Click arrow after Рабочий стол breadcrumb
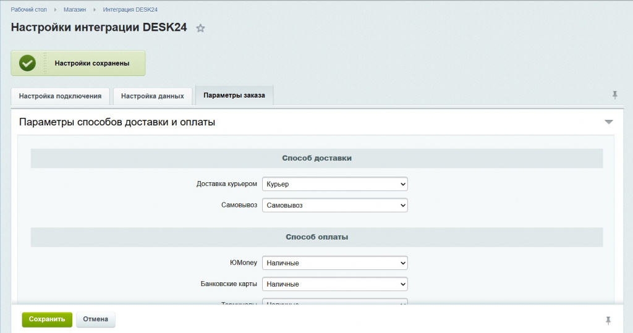 coord(55,10)
